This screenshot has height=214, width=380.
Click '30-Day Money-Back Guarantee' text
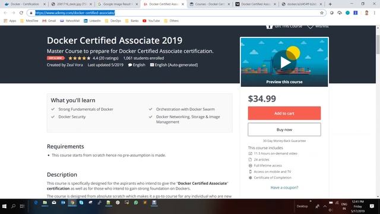pos(284,141)
